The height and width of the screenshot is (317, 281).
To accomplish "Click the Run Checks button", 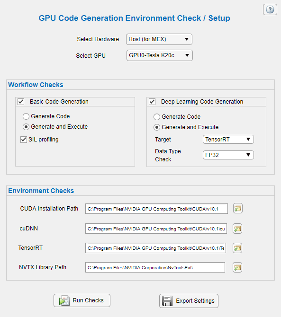I will pos(82,300).
